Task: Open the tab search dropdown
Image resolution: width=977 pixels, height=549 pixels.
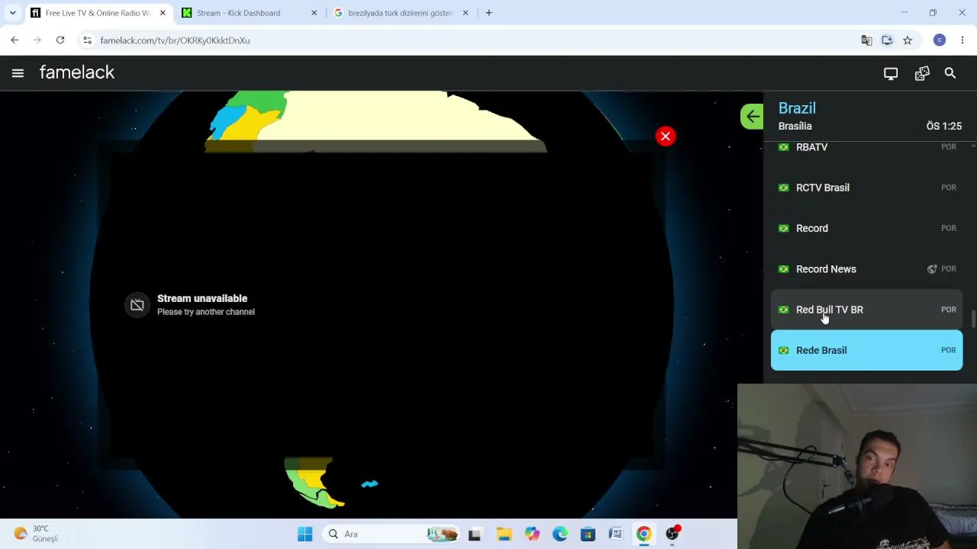Action: 12,13
